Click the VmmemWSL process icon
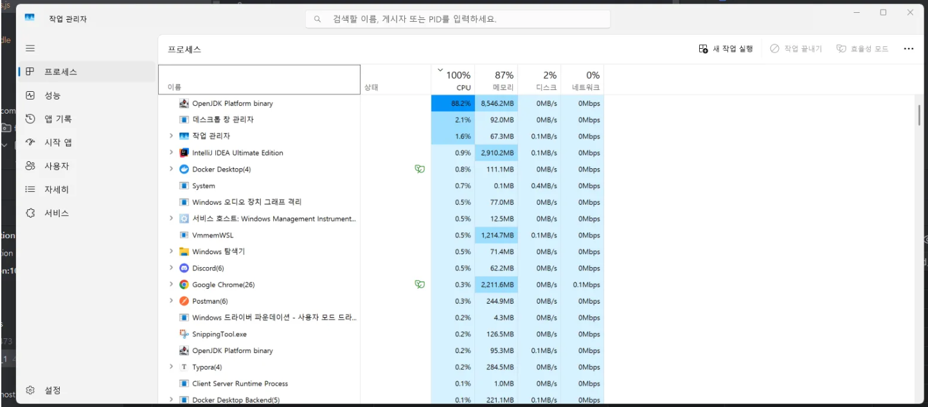Viewport: 928px width, 407px height. click(184, 235)
